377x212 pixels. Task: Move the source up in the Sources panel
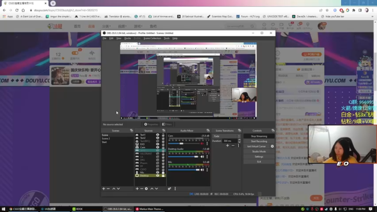pos(152,189)
